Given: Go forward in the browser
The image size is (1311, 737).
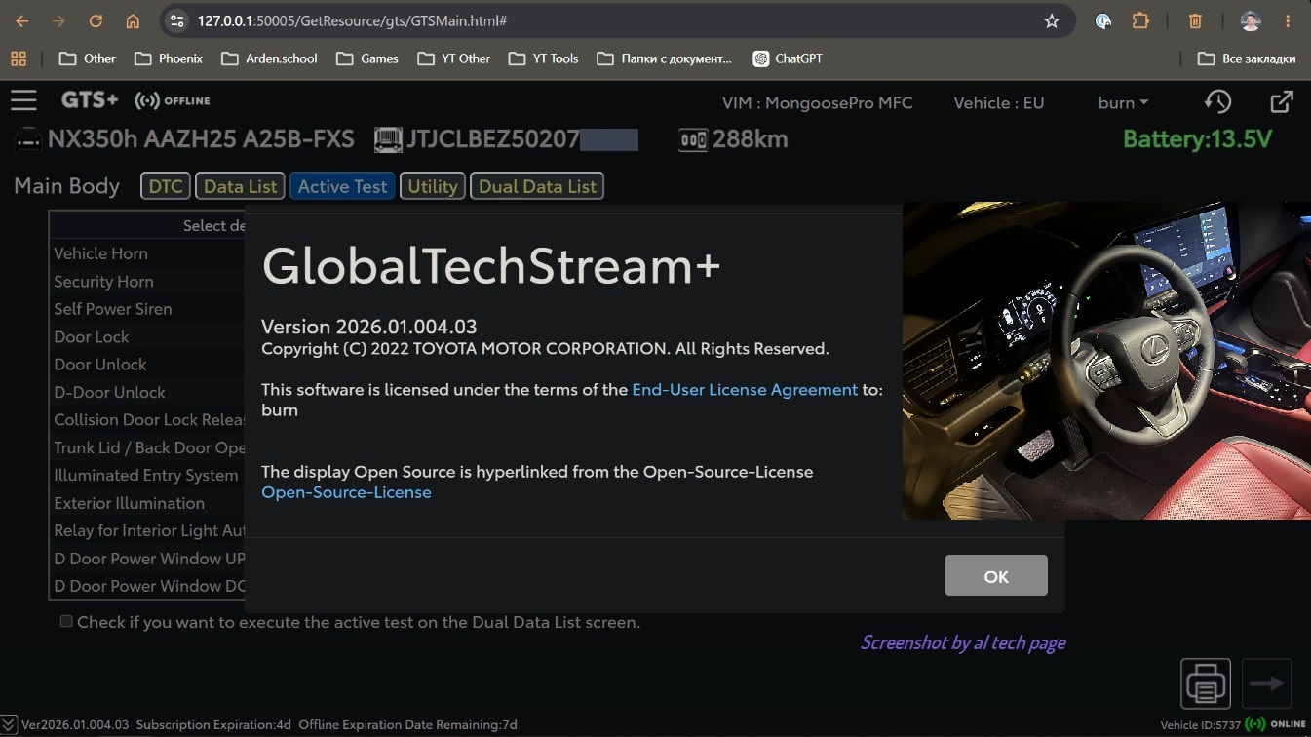Looking at the screenshot, I should tap(58, 20).
